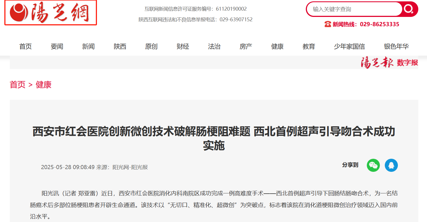Select the 陕西 navigation item
The width and height of the screenshot is (427, 222).
120,47
